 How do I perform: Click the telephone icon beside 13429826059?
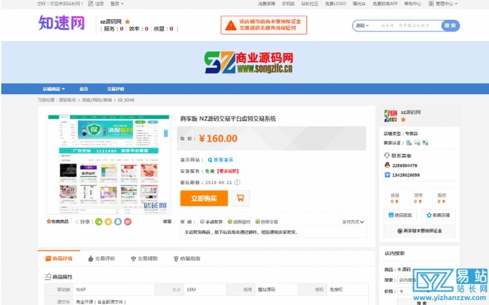tap(387, 175)
